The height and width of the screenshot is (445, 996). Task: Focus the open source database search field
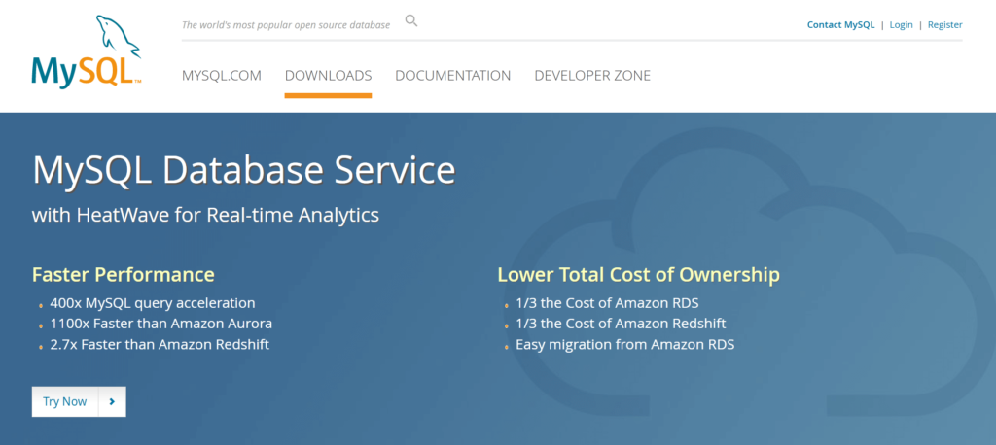(x=286, y=25)
